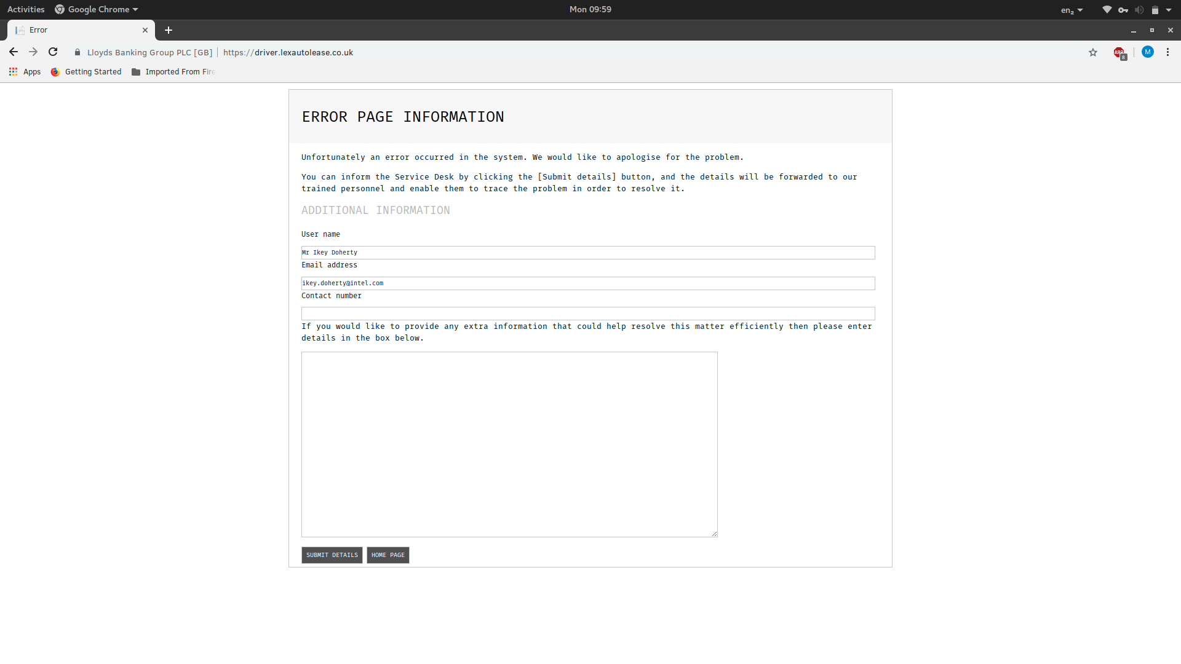Screen dimensions: 1181x664
Task: Open the en keyboard layout dropdown
Action: pos(1072,10)
